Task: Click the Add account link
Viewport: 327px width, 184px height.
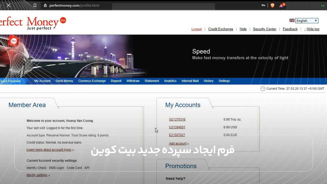Action: pos(178,144)
